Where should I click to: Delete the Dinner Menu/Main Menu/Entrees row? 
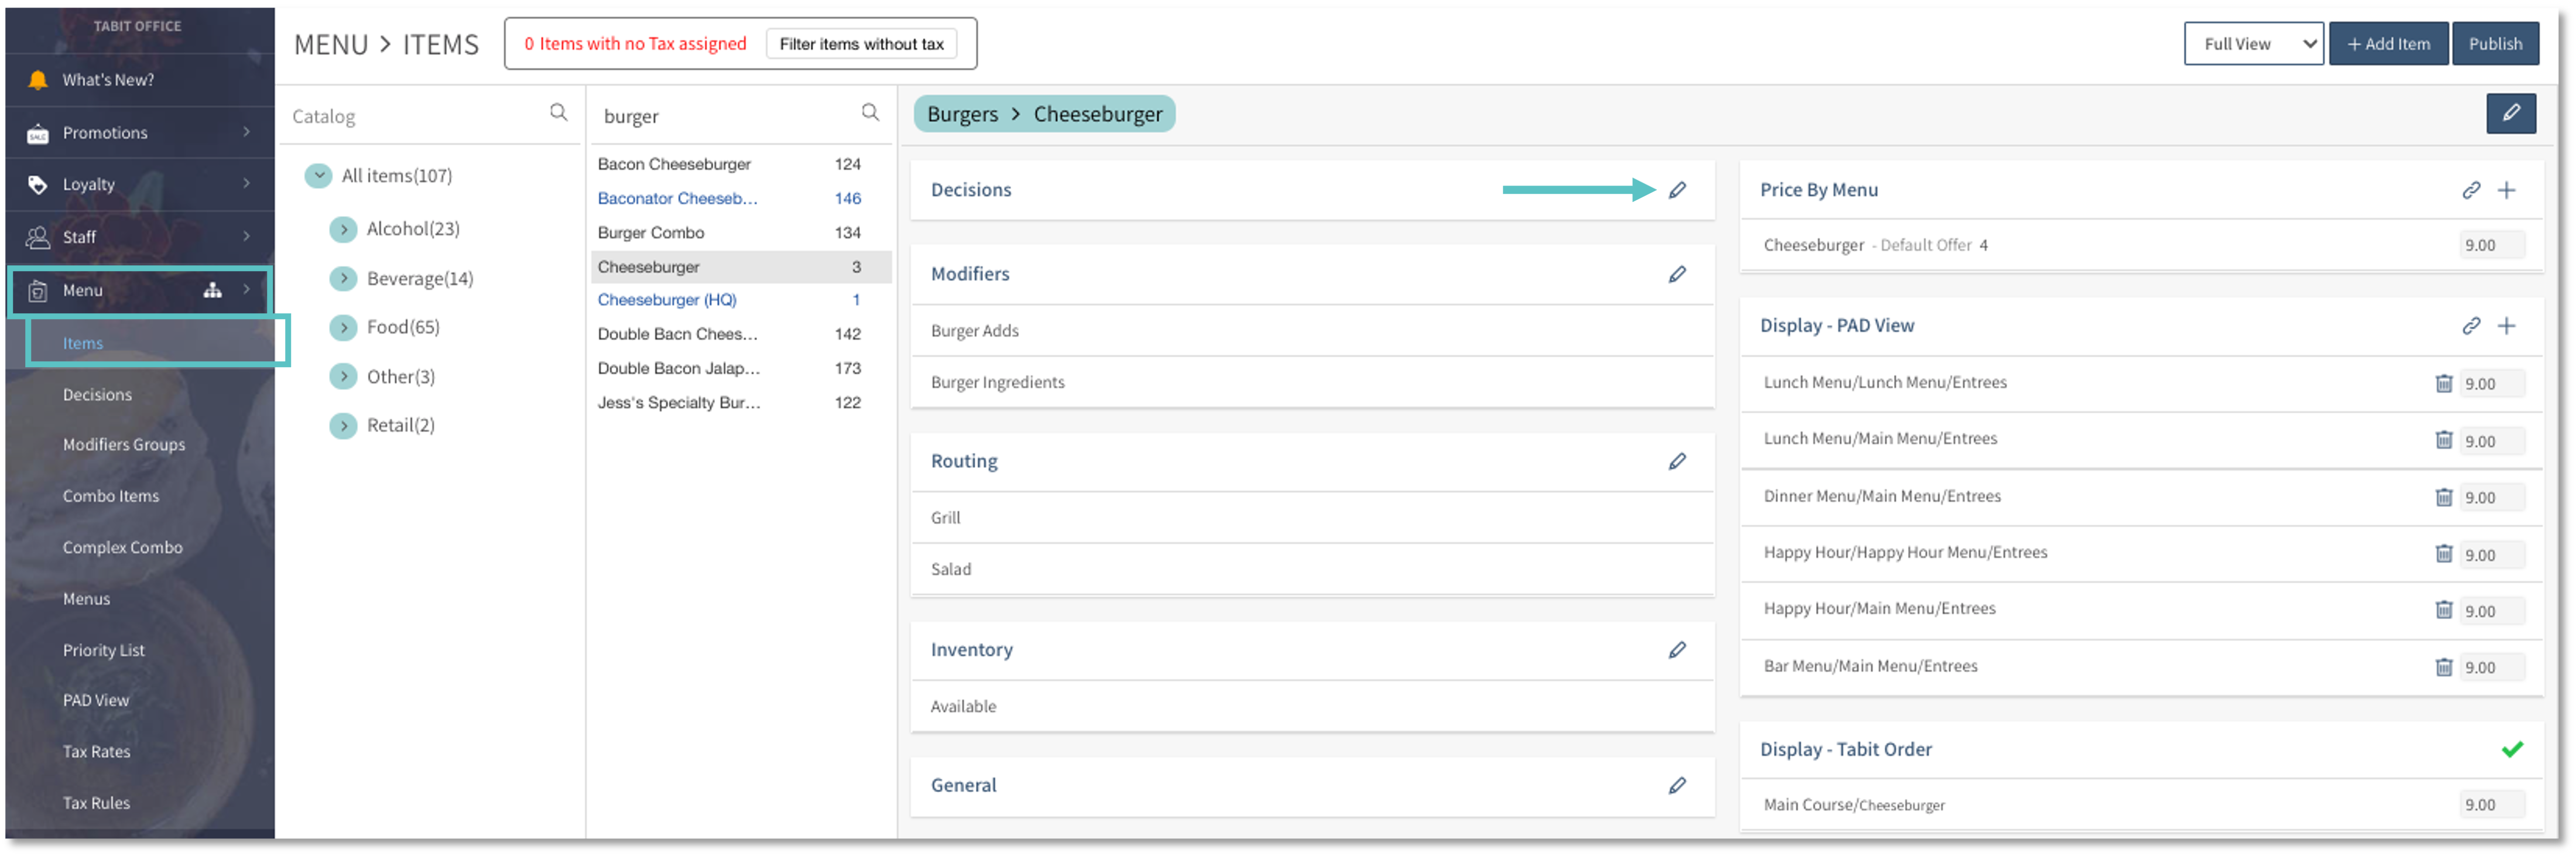2443,497
